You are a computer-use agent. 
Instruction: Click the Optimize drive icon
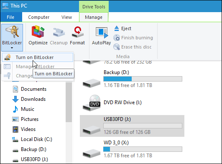pos(38,31)
